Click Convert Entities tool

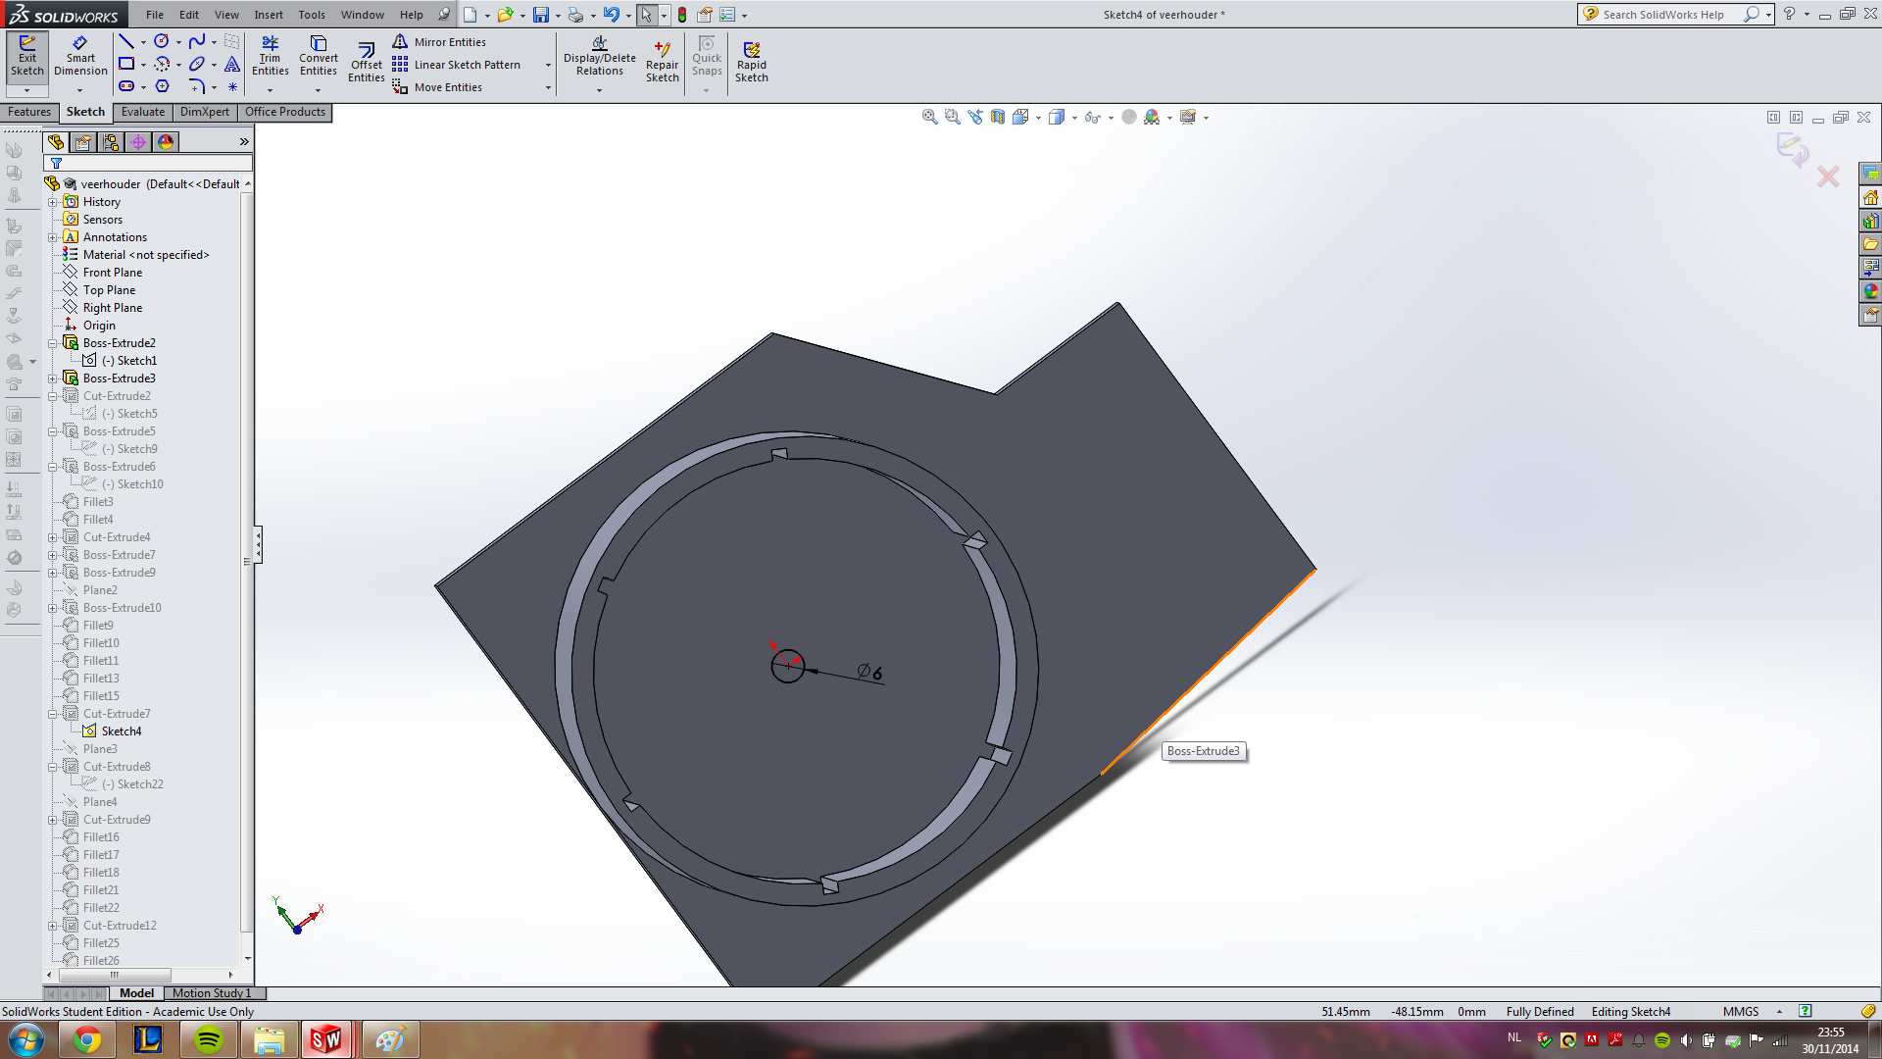[319, 56]
